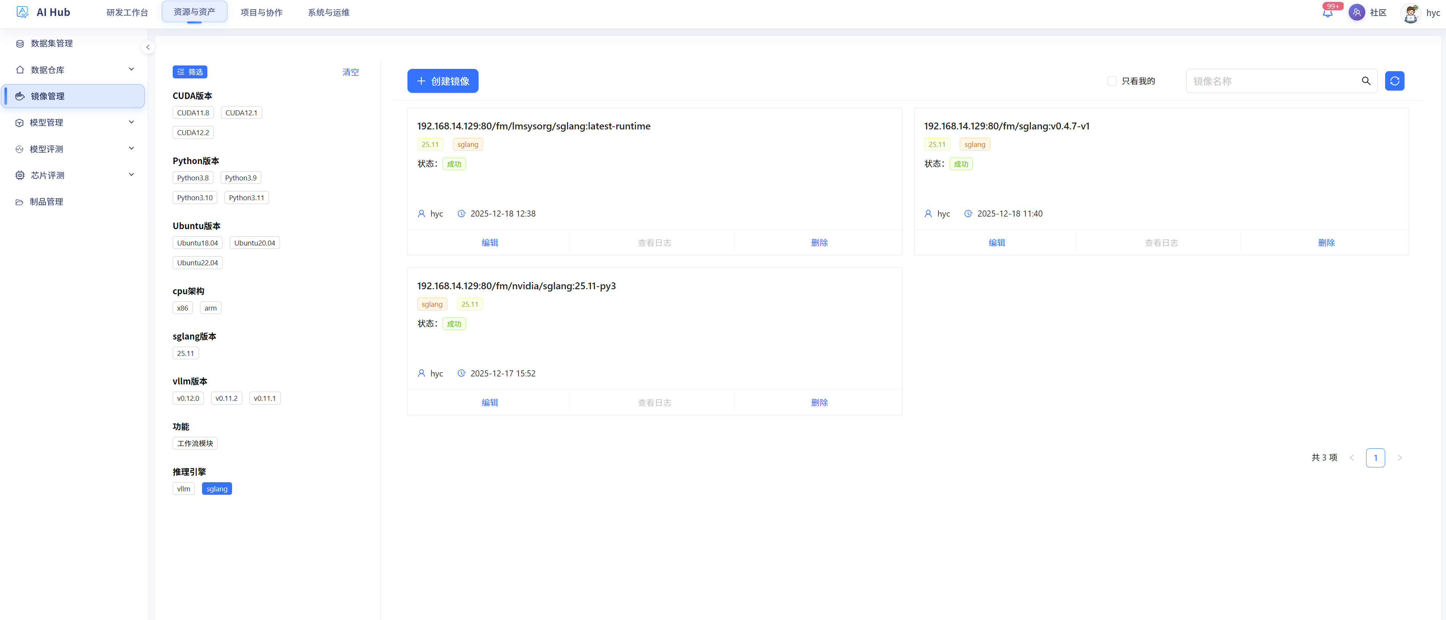Enable the 只看我的 checkbox
Image resolution: width=1446 pixels, height=620 pixels.
tap(1112, 81)
